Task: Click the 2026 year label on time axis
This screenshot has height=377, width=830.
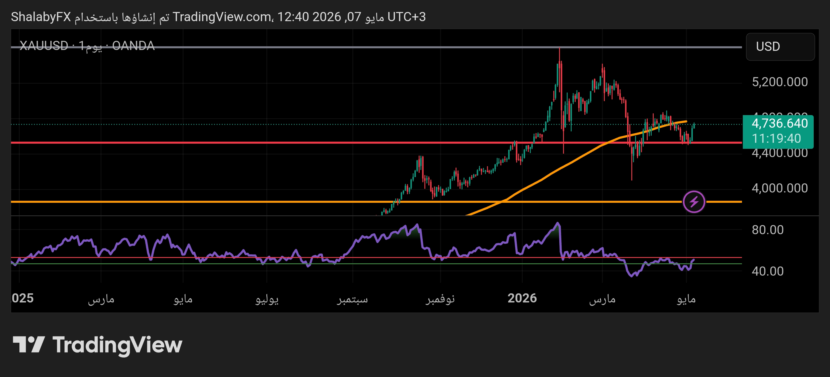Action: 522,298
